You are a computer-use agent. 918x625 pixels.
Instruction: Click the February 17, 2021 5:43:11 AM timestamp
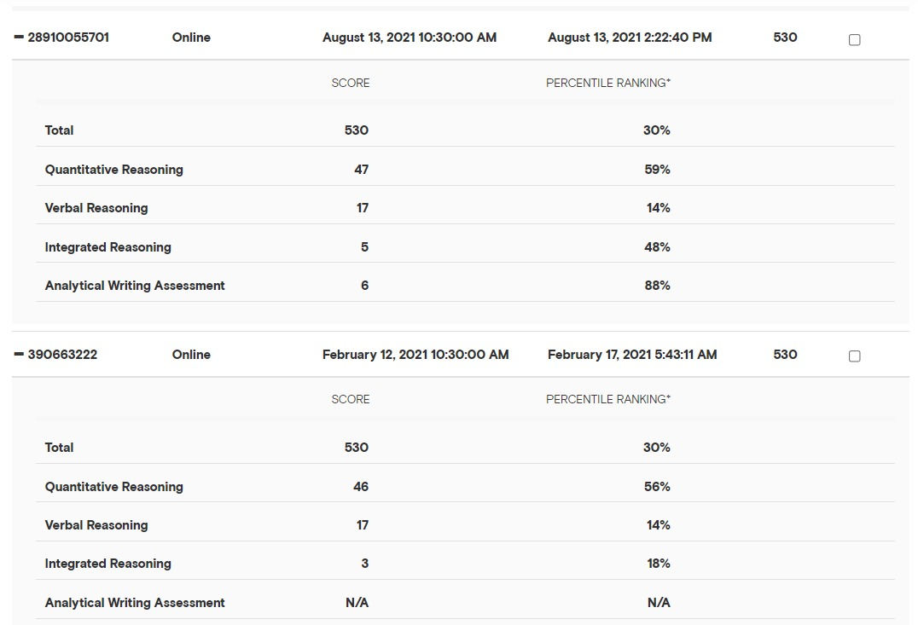(631, 355)
